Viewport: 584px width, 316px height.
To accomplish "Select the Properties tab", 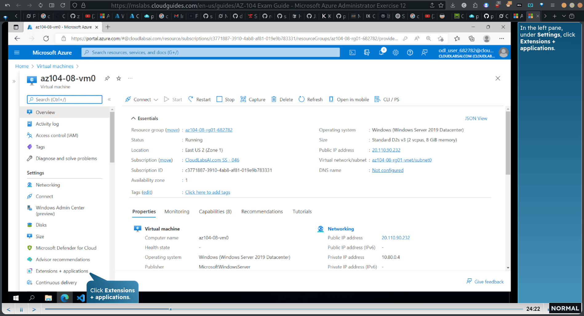I will click(144, 212).
